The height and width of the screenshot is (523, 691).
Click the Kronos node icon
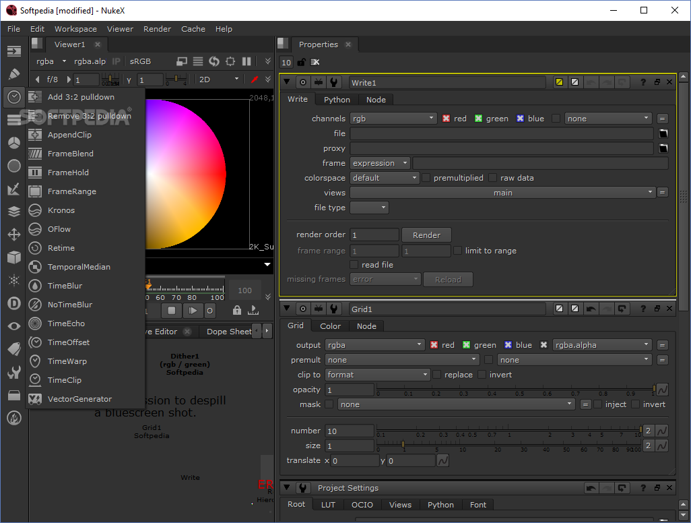(35, 210)
